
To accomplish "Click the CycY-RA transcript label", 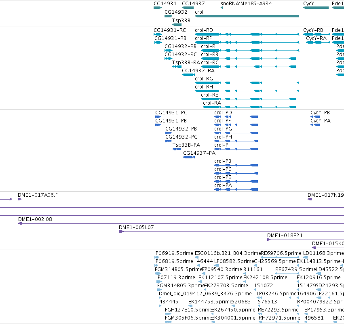I will coord(317,38).
